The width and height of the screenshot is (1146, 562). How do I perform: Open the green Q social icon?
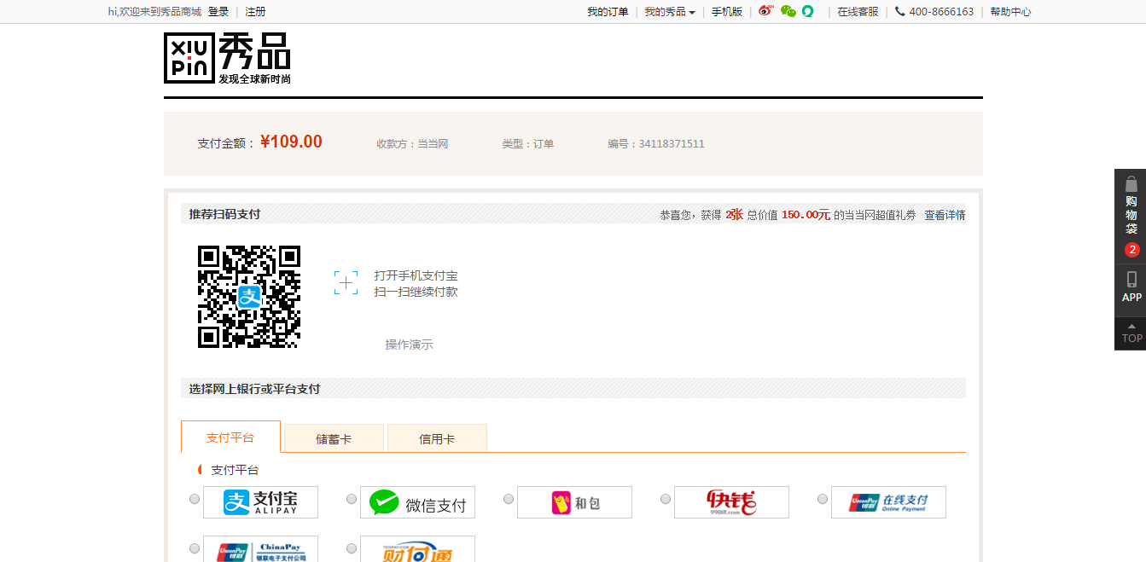pyautogui.click(x=808, y=11)
